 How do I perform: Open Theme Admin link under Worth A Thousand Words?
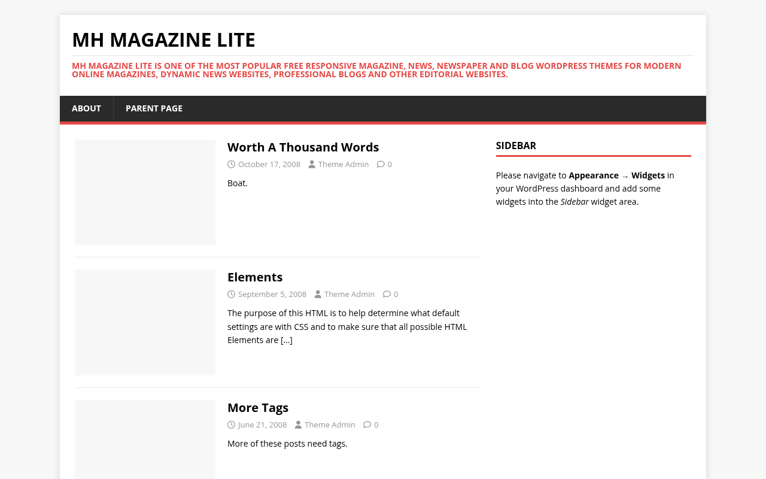click(344, 164)
